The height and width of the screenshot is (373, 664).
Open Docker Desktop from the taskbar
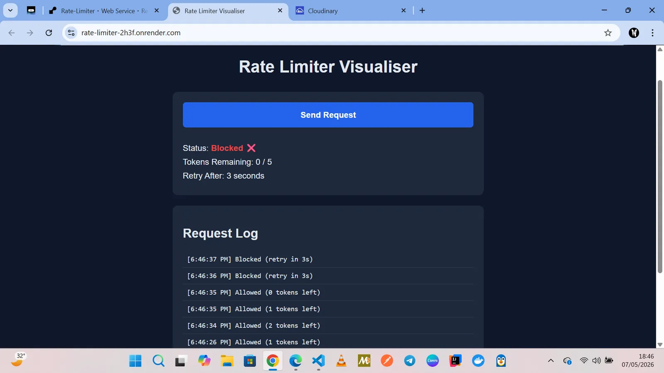tap(478, 361)
